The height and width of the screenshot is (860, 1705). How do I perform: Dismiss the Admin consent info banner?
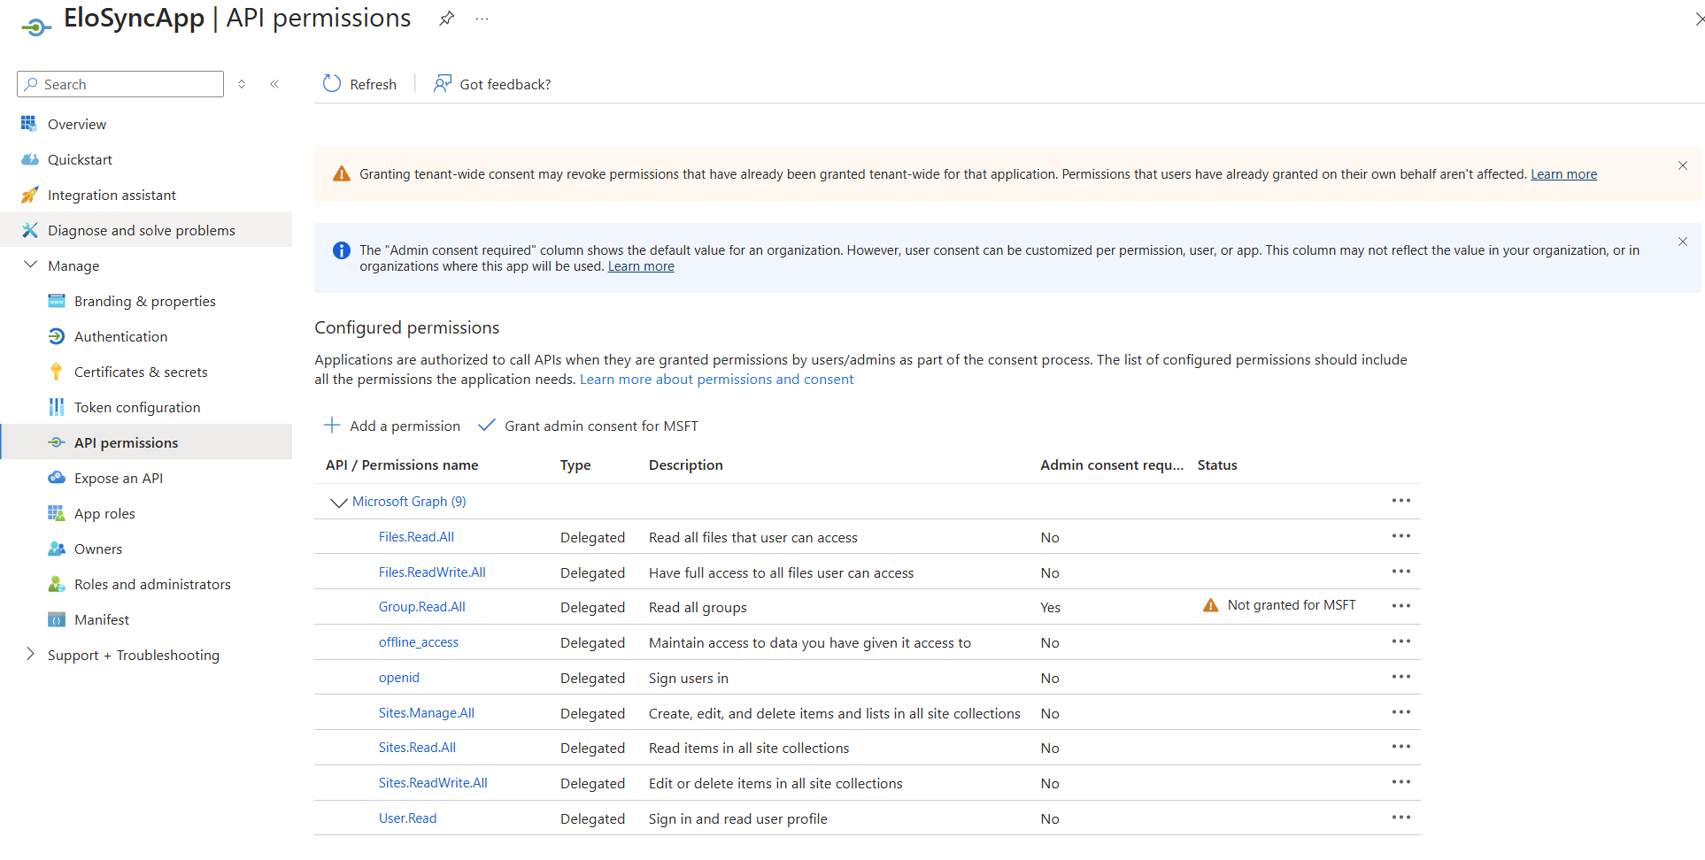(x=1683, y=242)
